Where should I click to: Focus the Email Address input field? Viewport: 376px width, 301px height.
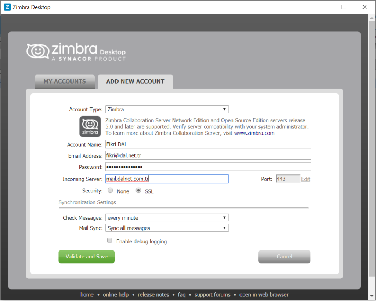coord(208,155)
